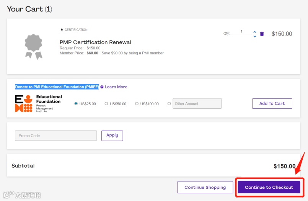Click the PMI Educational Foundation logo
The width and height of the screenshot is (308, 201).
[x=38, y=103]
